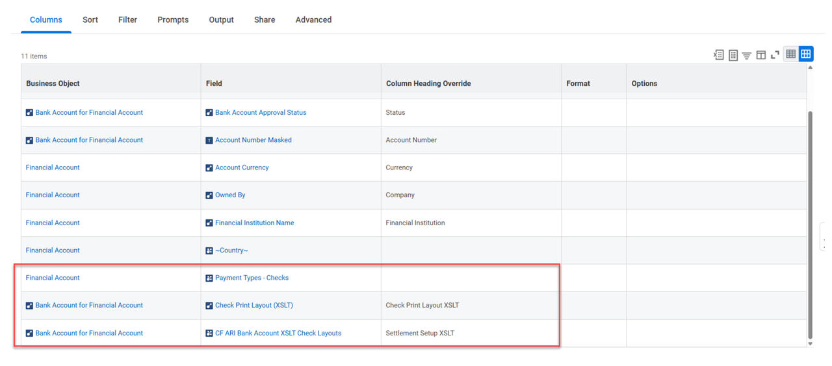Image resolution: width=832 pixels, height=366 pixels.
Task: Click the 11 items count label
Action: tap(34, 56)
